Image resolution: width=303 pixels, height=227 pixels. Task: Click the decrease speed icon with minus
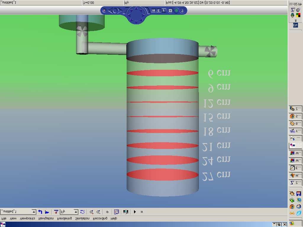coord(98,212)
